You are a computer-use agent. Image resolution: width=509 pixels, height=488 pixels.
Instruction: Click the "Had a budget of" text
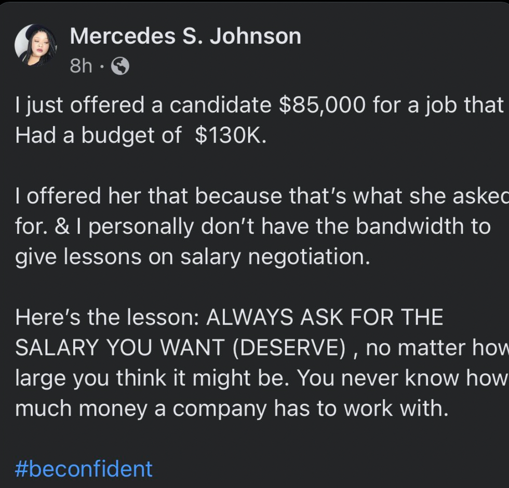pyautogui.click(x=99, y=135)
